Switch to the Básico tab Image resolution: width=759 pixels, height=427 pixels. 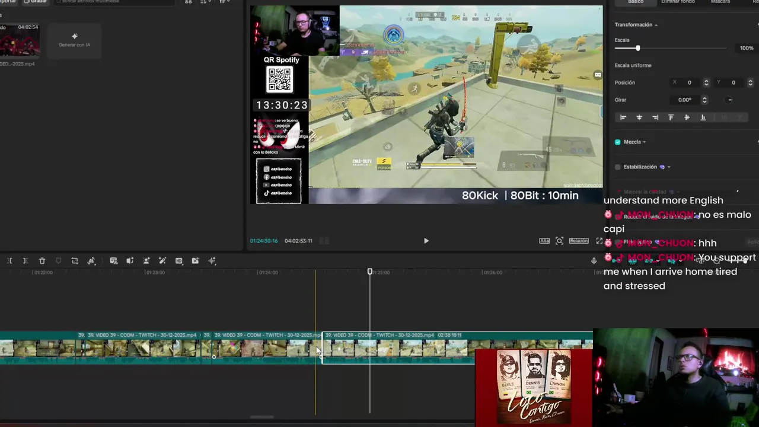[x=636, y=2]
